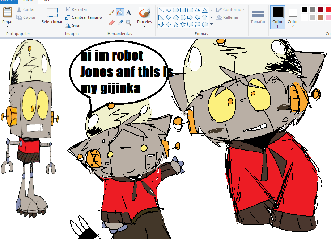This screenshot has height=239, width=331.
Task: Pick the white palette swatch
Action: [305, 17]
